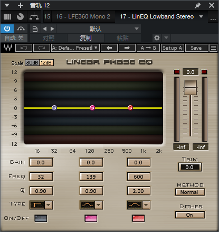The width and height of the screenshot is (219, 232).
Task: Open the first band filter Type dropdown
Action: pos(49,205)
